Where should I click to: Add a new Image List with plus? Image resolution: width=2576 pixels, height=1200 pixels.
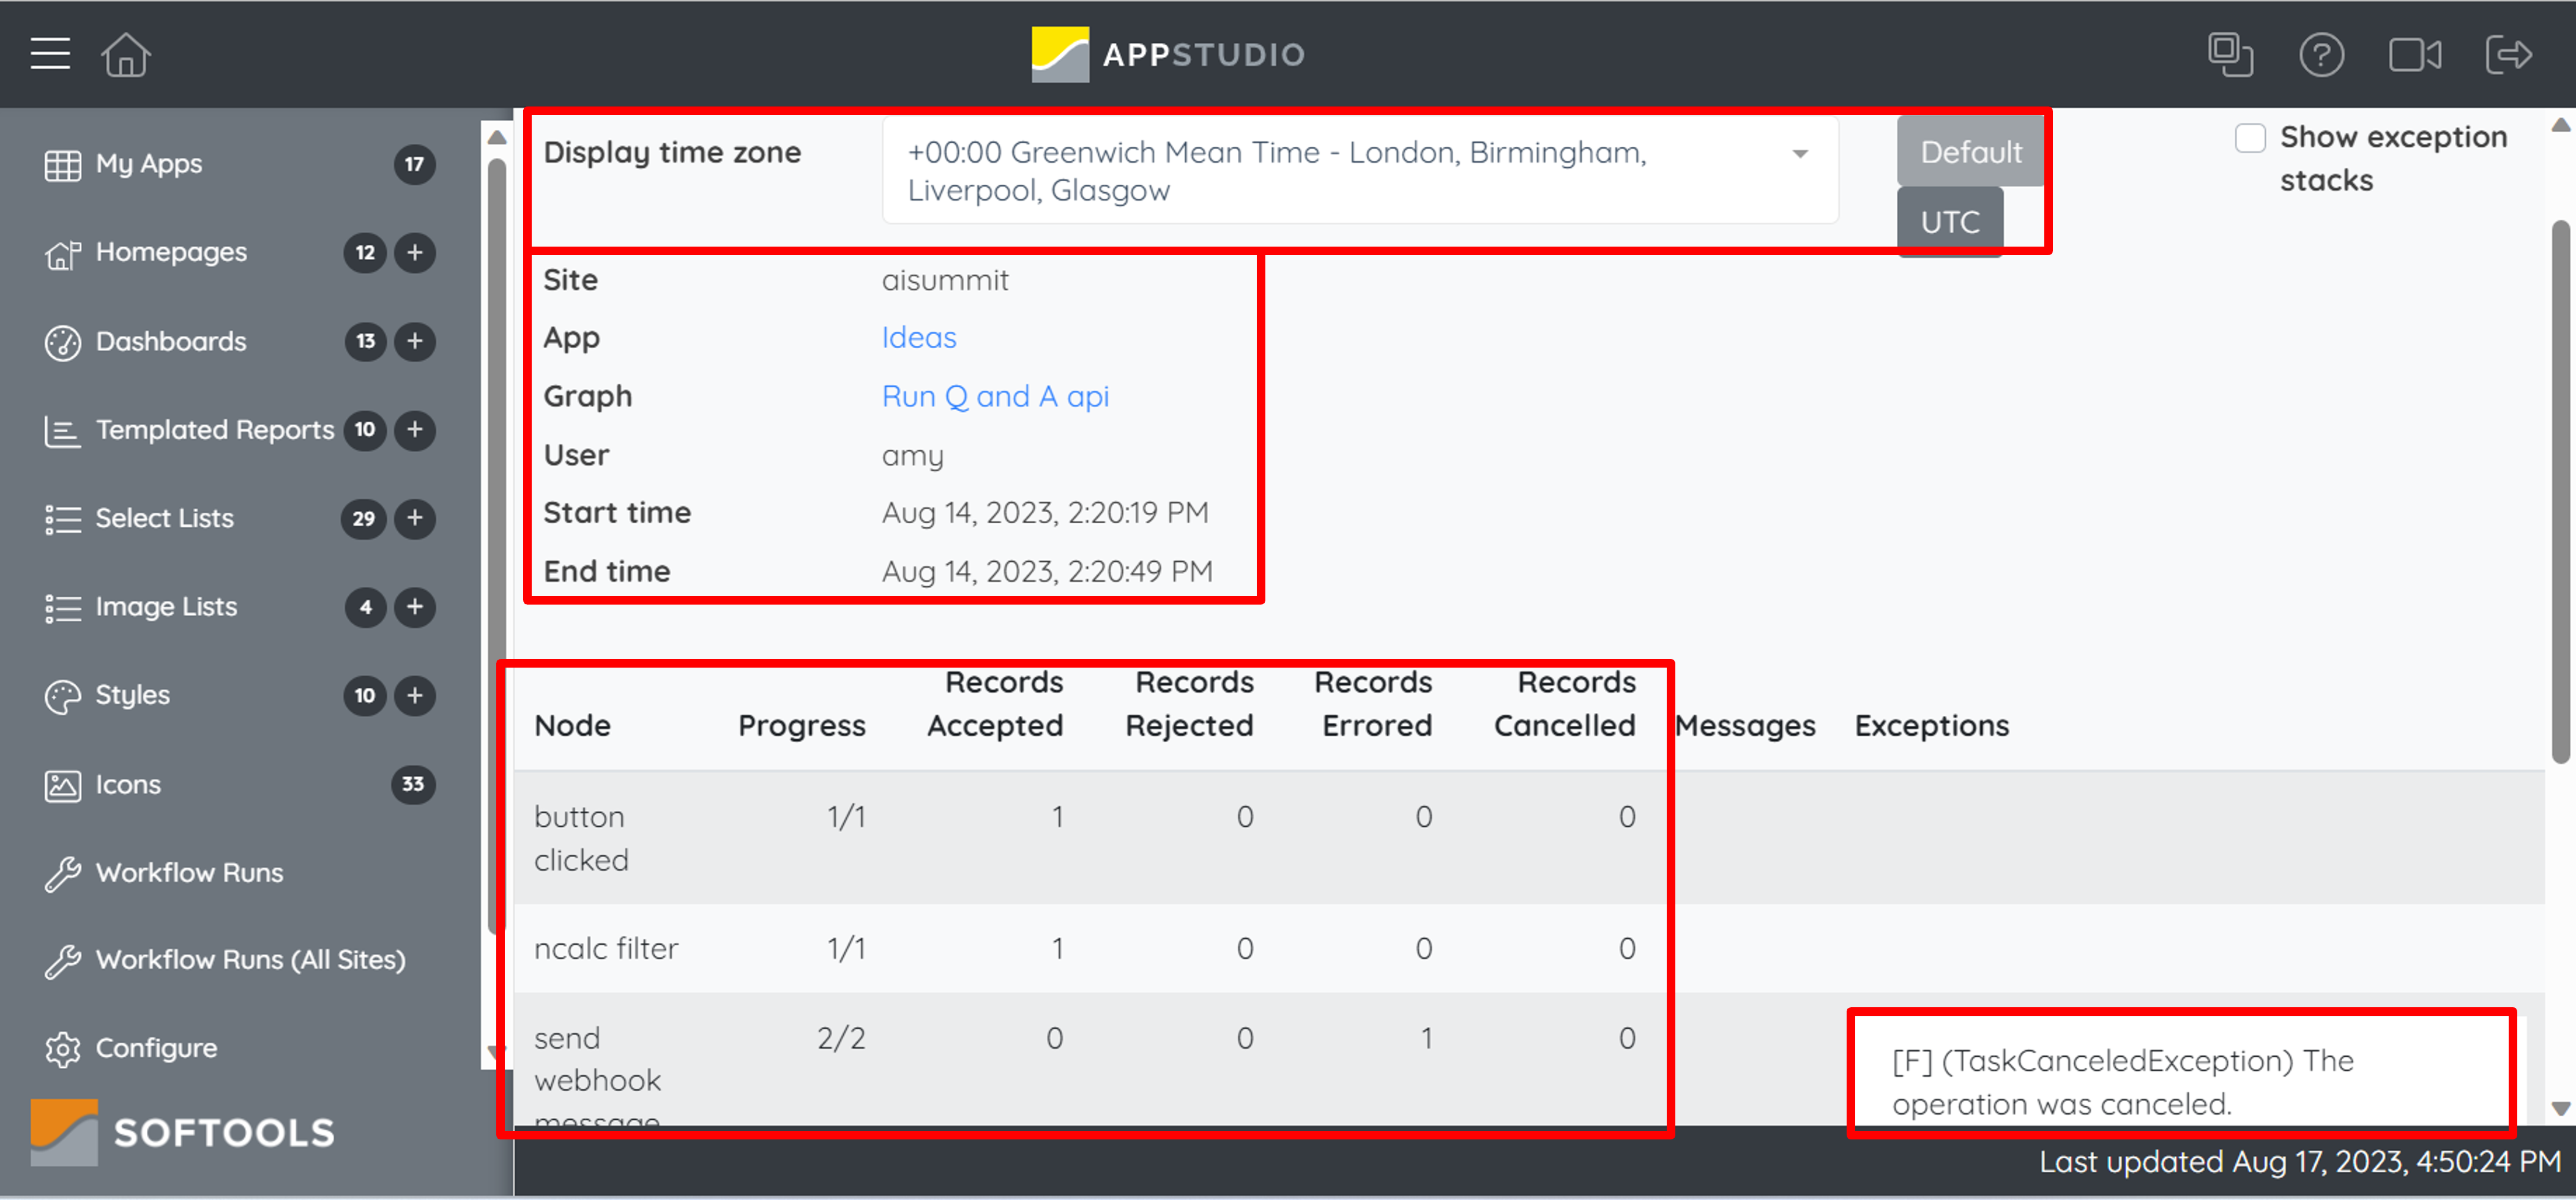click(415, 606)
